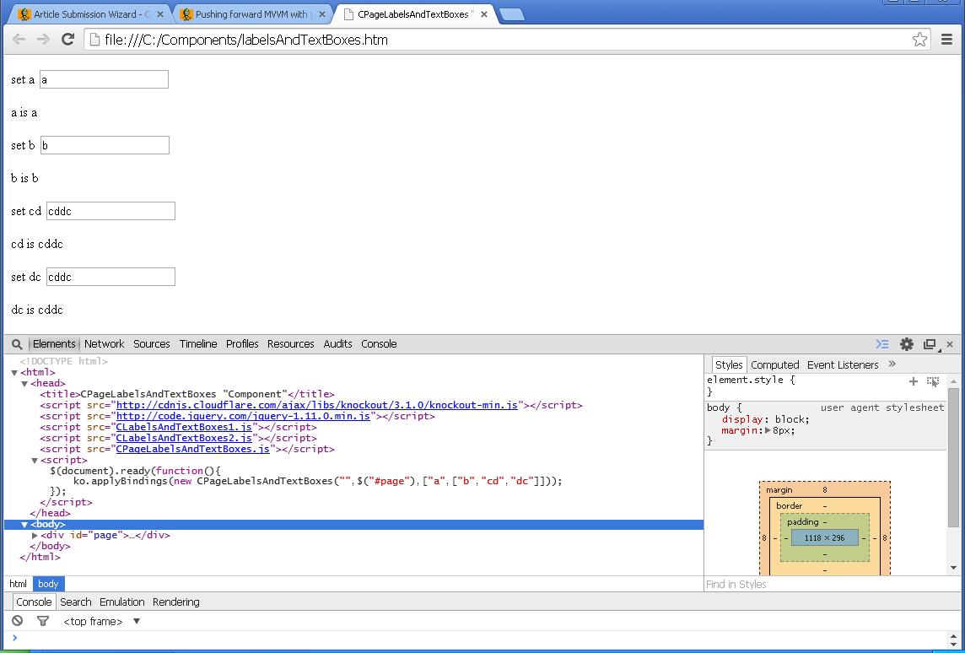Click the DevTools magnifier inspect icon
Image resolution: width=965 pixels, height=653 pixels.
coord(17,344)
